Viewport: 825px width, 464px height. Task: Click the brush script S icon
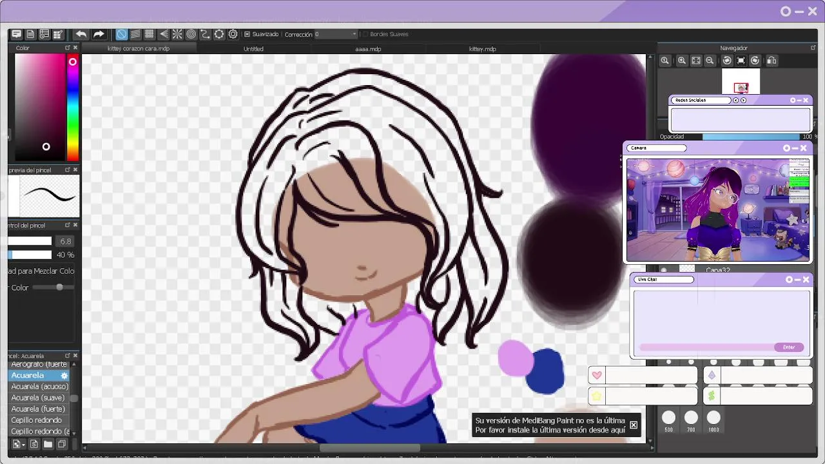pyautogui.click(x=34, y=444)
